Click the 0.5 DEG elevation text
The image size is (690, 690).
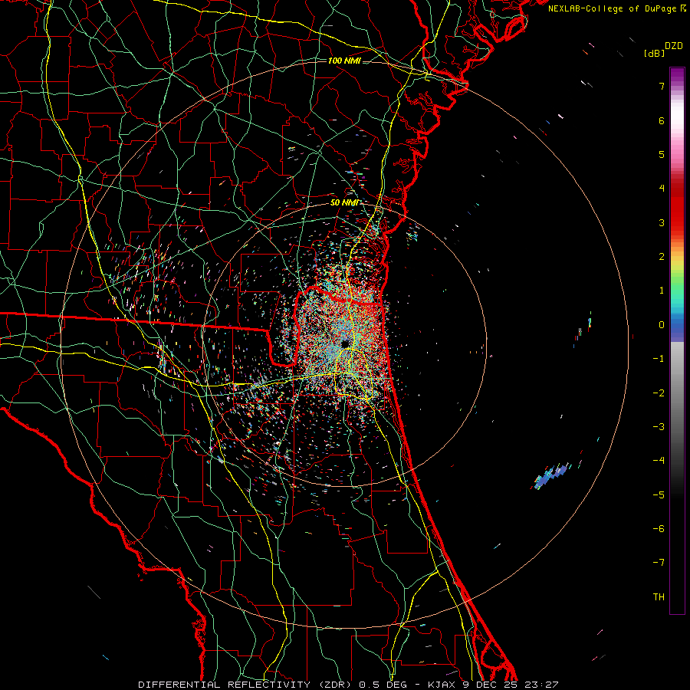pyautogui.click(x=384, y=685)
